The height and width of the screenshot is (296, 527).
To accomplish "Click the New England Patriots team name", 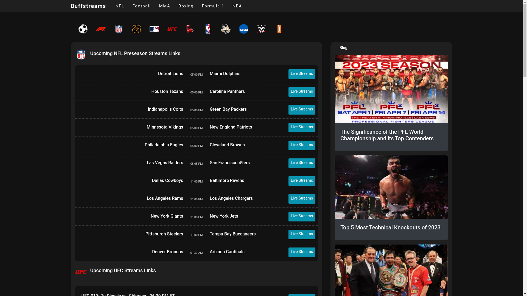I will click(x=231, y=127).
